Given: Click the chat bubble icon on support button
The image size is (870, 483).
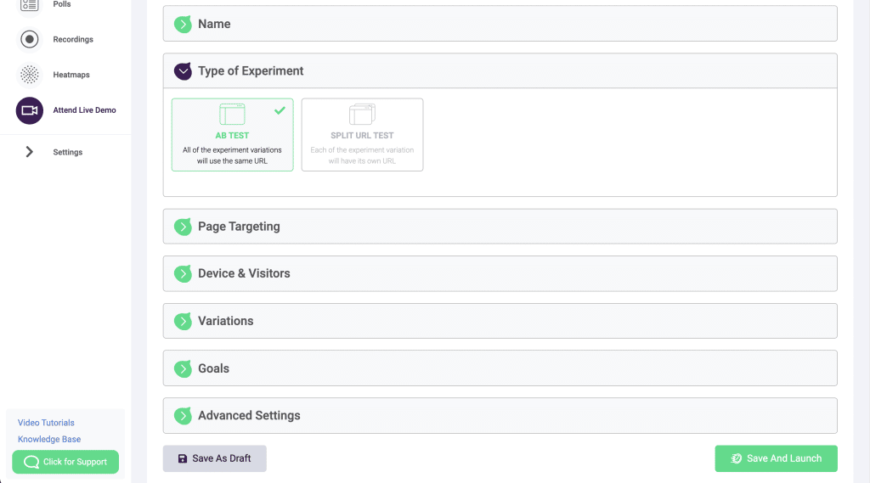Looking at the screenshot, I should (x=31, y=462).
